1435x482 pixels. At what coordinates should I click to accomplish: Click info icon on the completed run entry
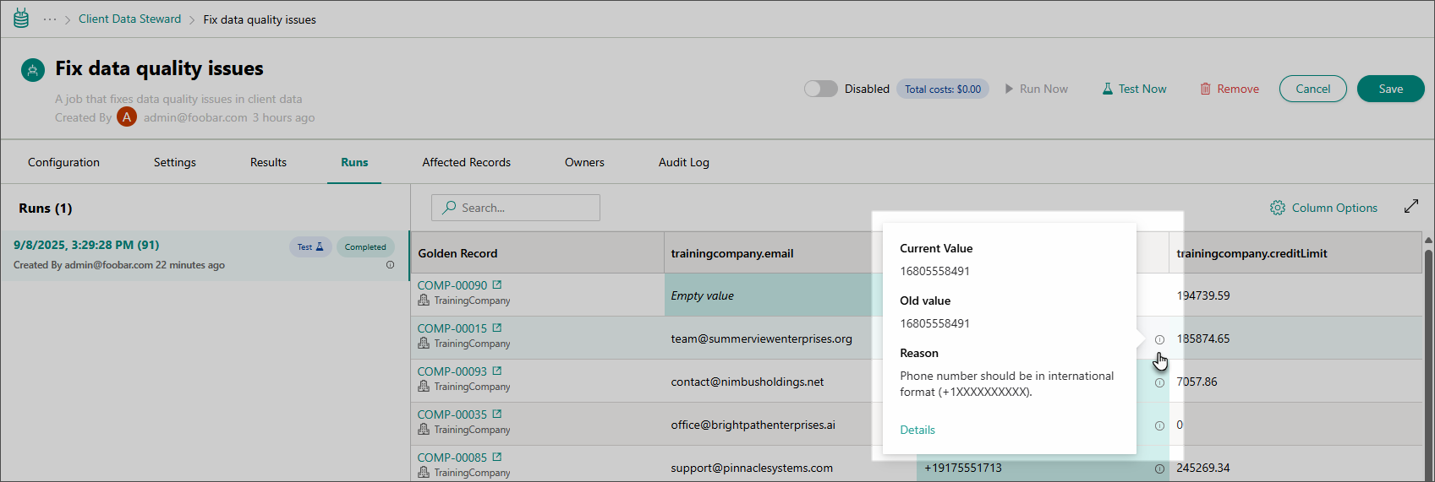pos(390,265)
